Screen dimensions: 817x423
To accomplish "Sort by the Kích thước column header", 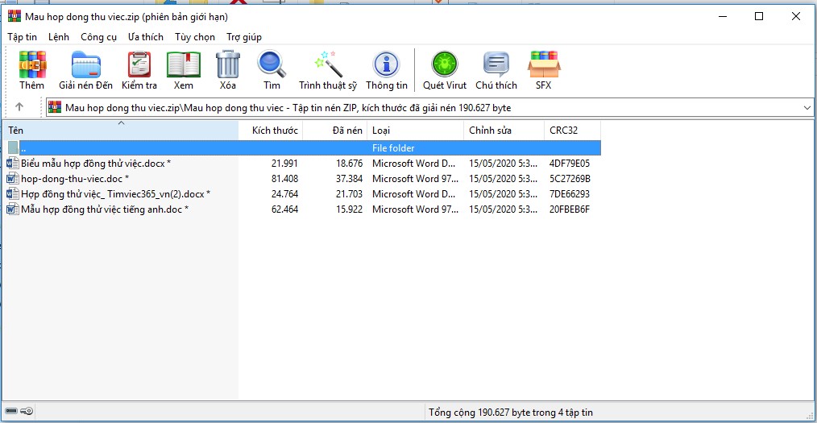I will (271, 131).
